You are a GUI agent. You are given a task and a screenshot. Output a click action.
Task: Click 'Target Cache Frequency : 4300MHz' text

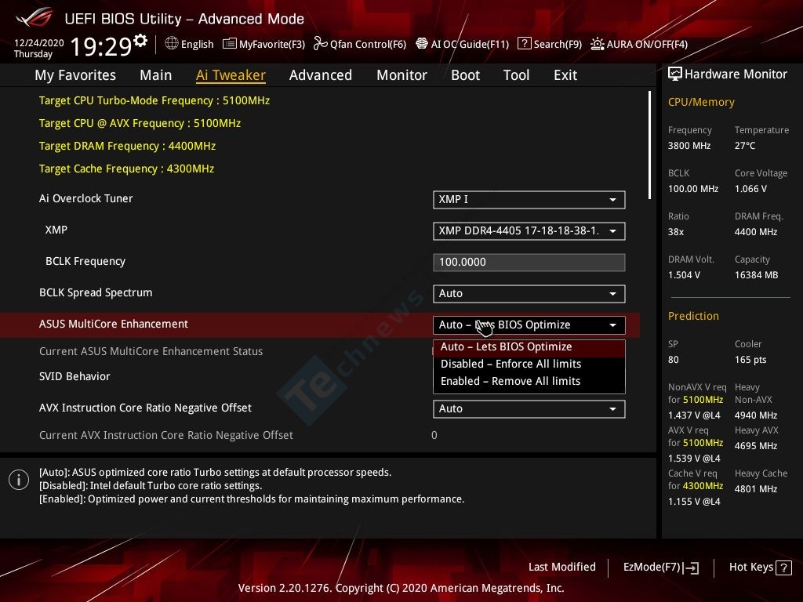coord(126,169)
